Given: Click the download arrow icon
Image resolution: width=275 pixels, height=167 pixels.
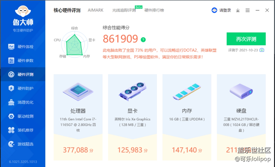Looking at the screenshot, I should (238, 11).
